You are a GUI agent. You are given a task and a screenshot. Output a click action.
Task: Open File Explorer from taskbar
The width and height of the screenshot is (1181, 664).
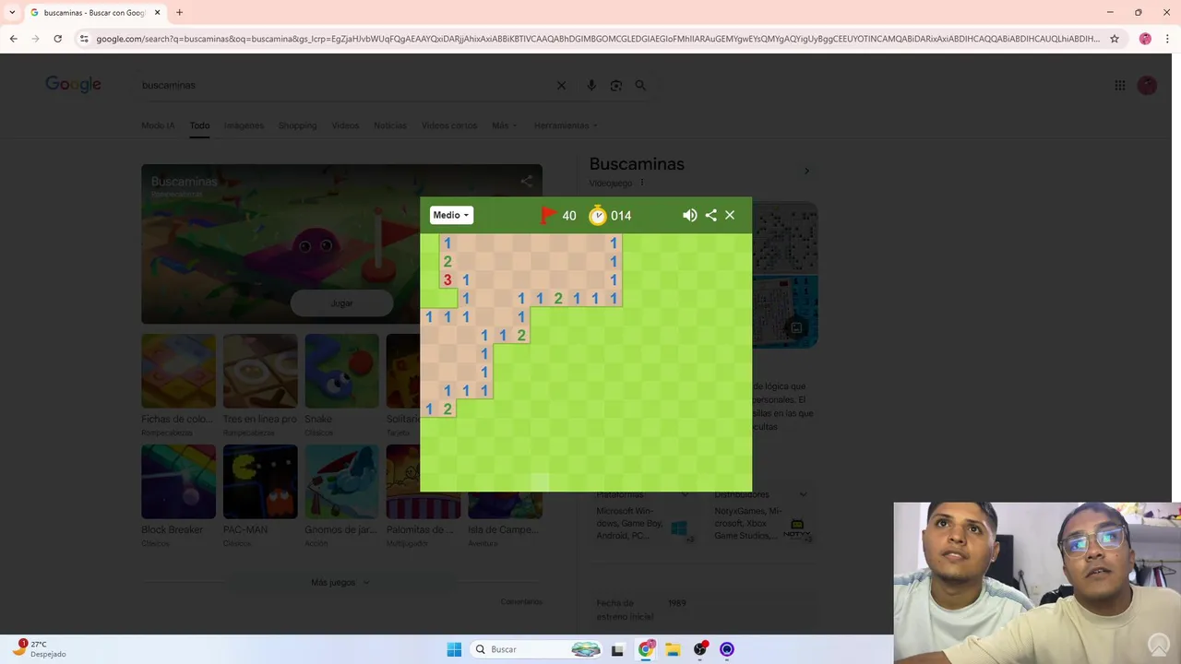point(673,649)
